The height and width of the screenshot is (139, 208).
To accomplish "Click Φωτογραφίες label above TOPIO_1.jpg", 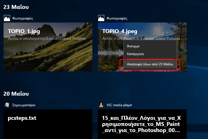I will point(23,18).
